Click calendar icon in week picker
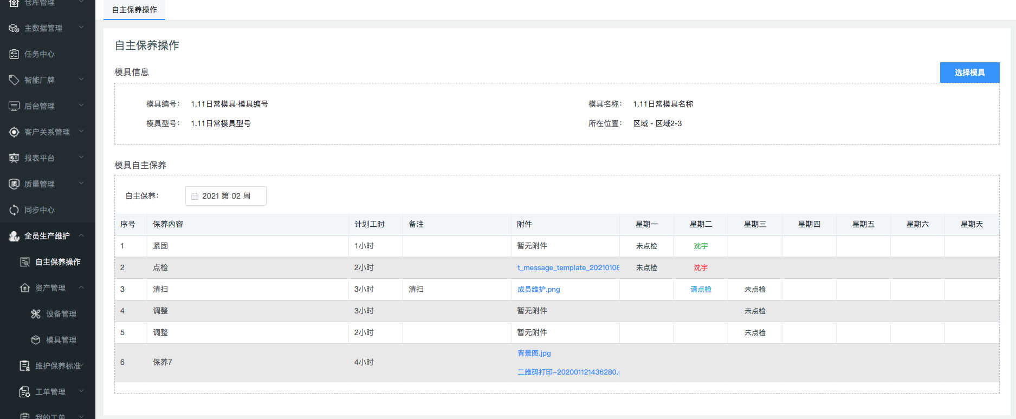The width and height of the screenshot is (1016, 419). 195,197
